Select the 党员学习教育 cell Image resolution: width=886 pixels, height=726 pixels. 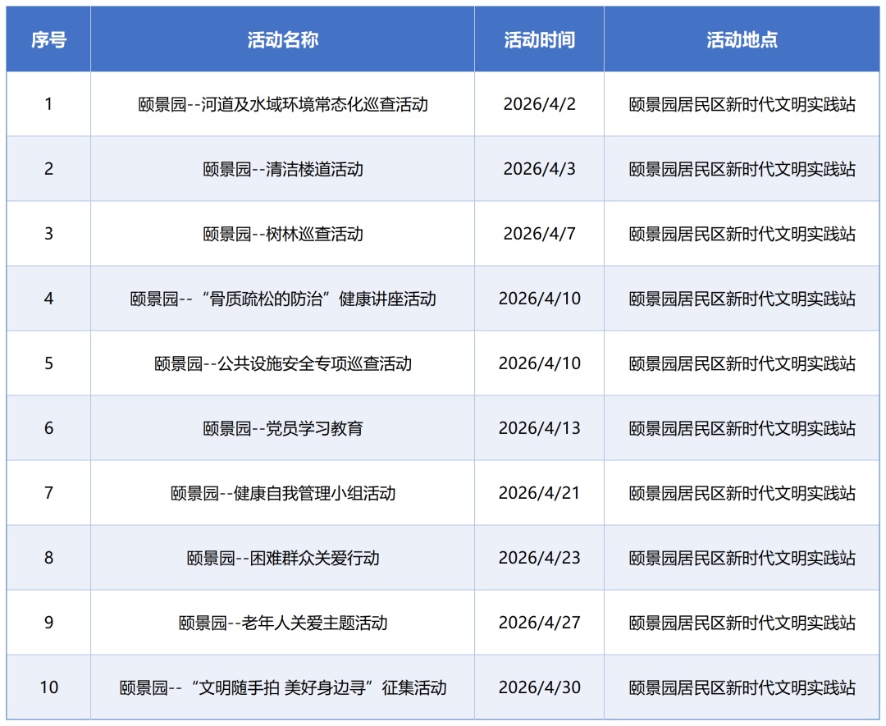(x=282, y=428)
